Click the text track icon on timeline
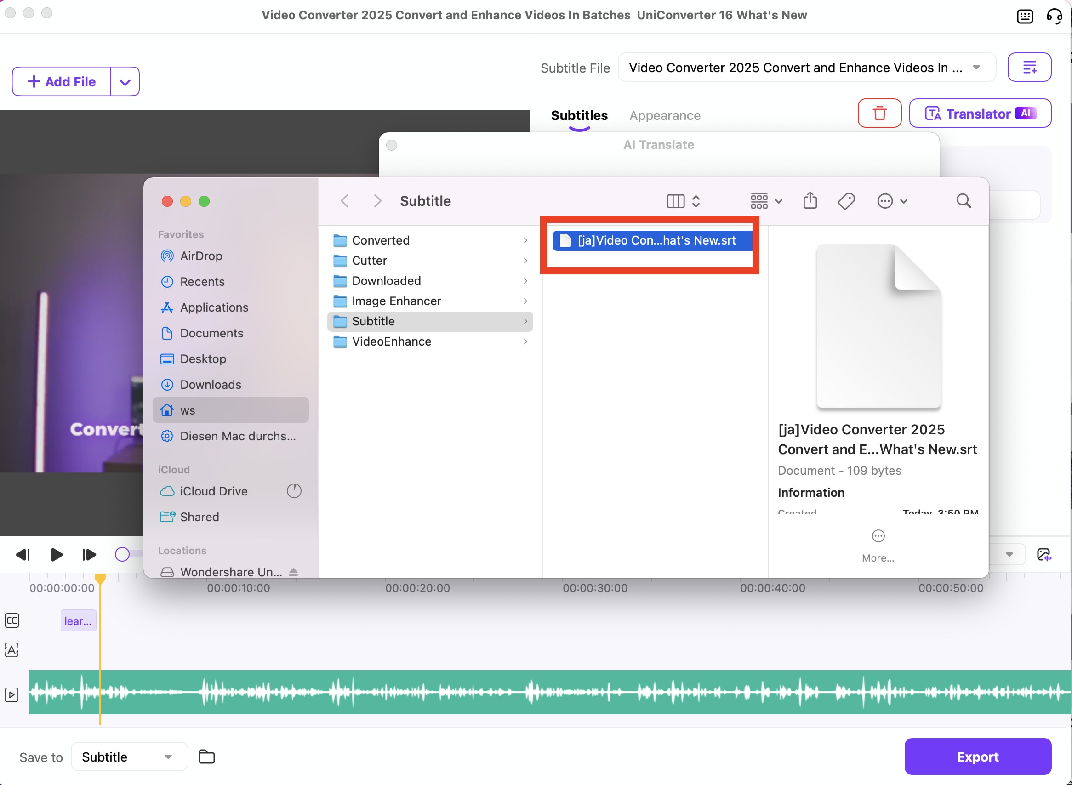Viewport: 1072px width, 785px height. (12, 649)
